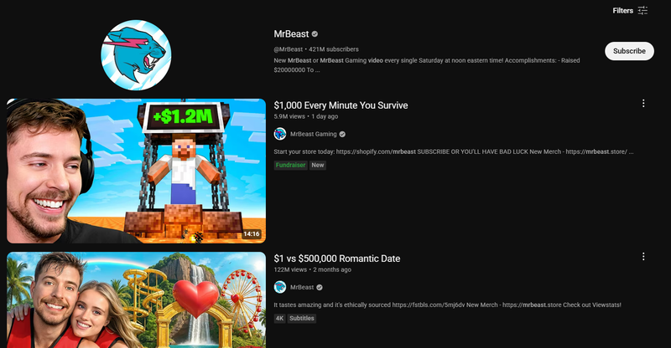Click verified badge beside MrBeast under Romantic Date

point(320,288)
